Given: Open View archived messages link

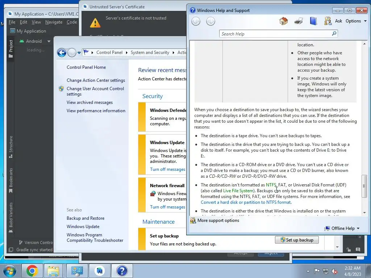Looking at the screenshot, I should click(x=90, y=102).
